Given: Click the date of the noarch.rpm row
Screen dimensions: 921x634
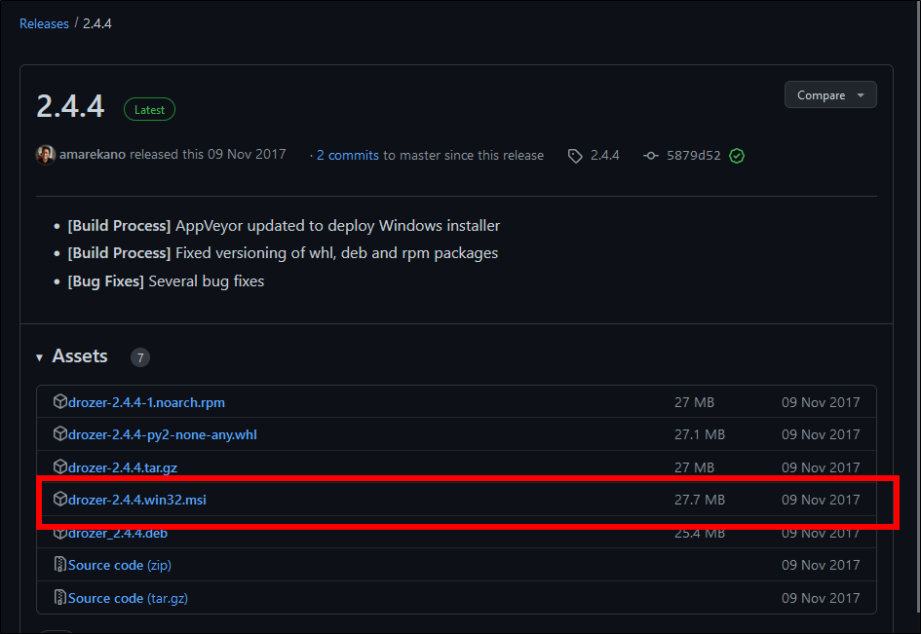Looking at the screenshot, I should point(821,402).
